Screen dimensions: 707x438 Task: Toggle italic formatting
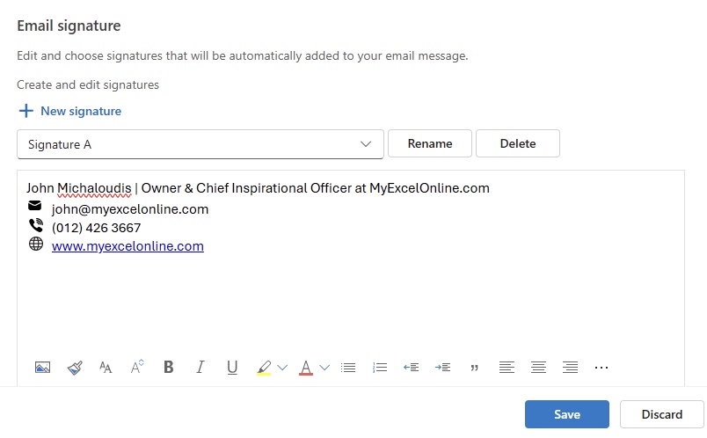[200, 367]
